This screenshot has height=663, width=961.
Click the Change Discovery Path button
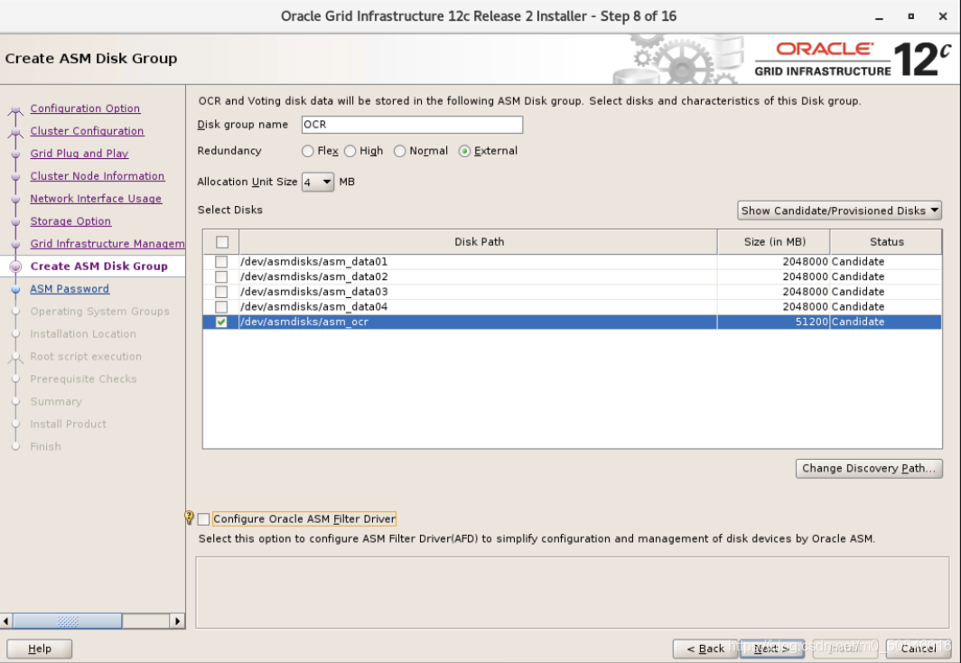pyautogui.click(x=869, y=468)
